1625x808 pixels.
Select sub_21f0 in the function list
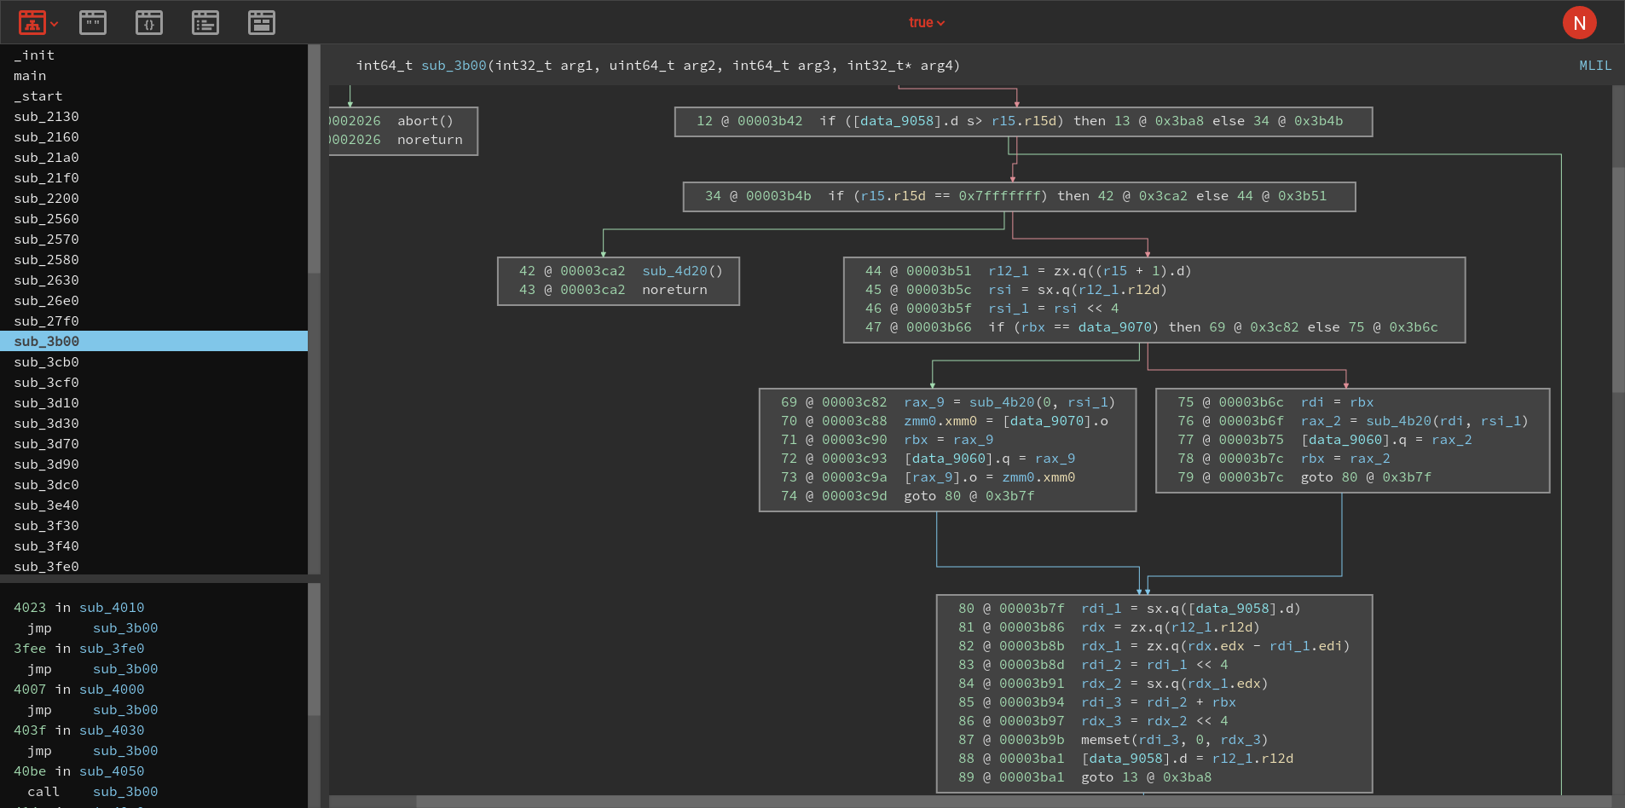point(153,178)
